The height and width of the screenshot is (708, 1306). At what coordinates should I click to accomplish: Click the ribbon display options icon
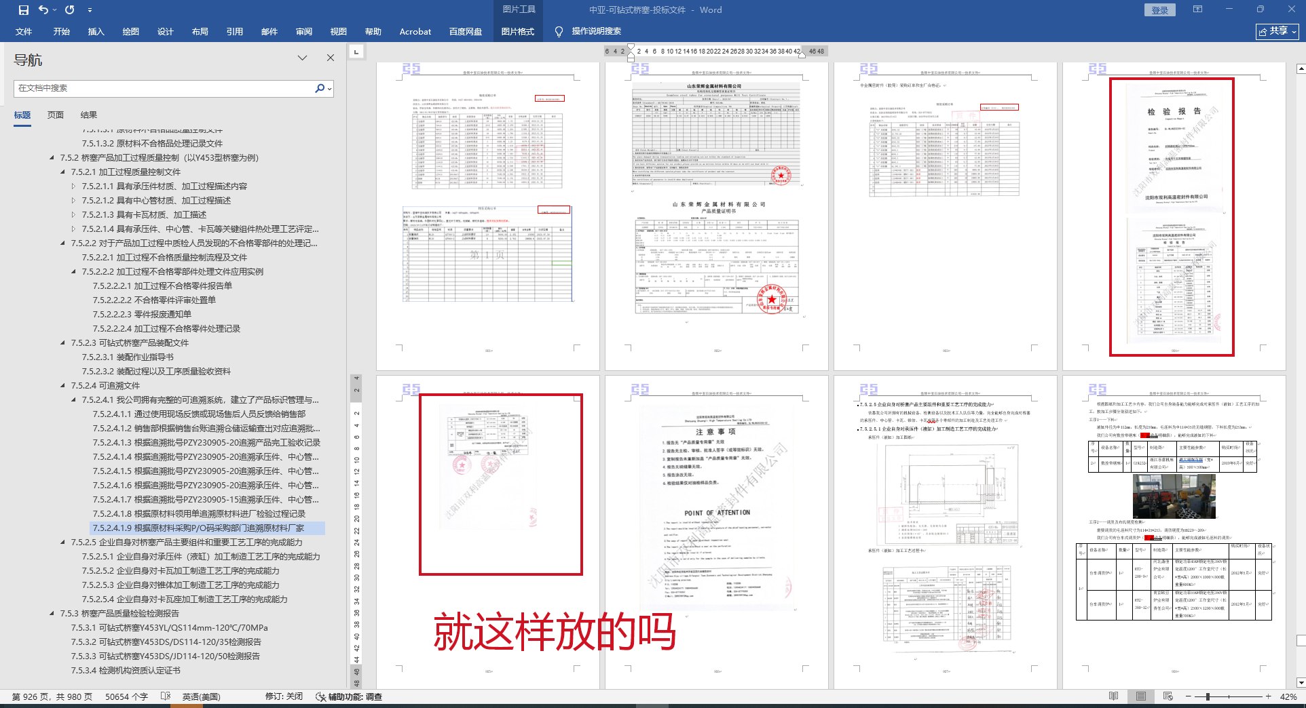tap(1197, 9)
